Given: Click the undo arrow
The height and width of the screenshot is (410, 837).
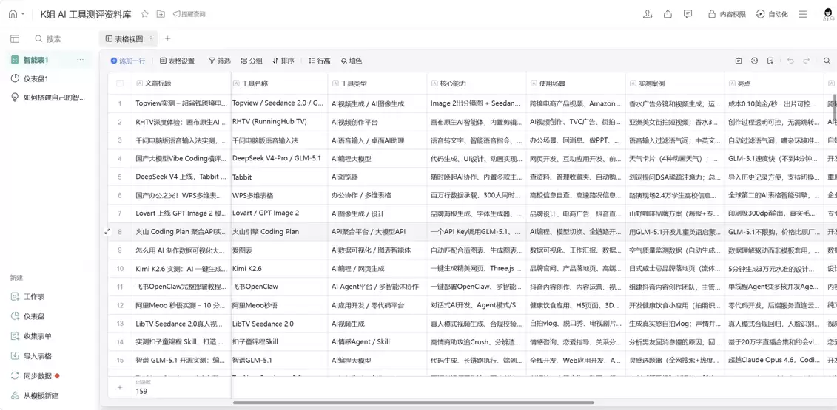Looking at the screenshot, I should point(790,61).
